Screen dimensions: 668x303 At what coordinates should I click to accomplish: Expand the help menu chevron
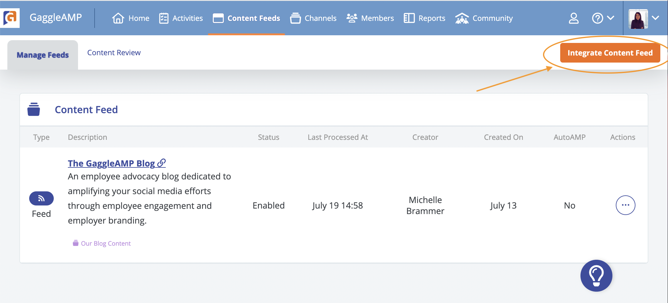pyautogui.click(x=611, y=18)
